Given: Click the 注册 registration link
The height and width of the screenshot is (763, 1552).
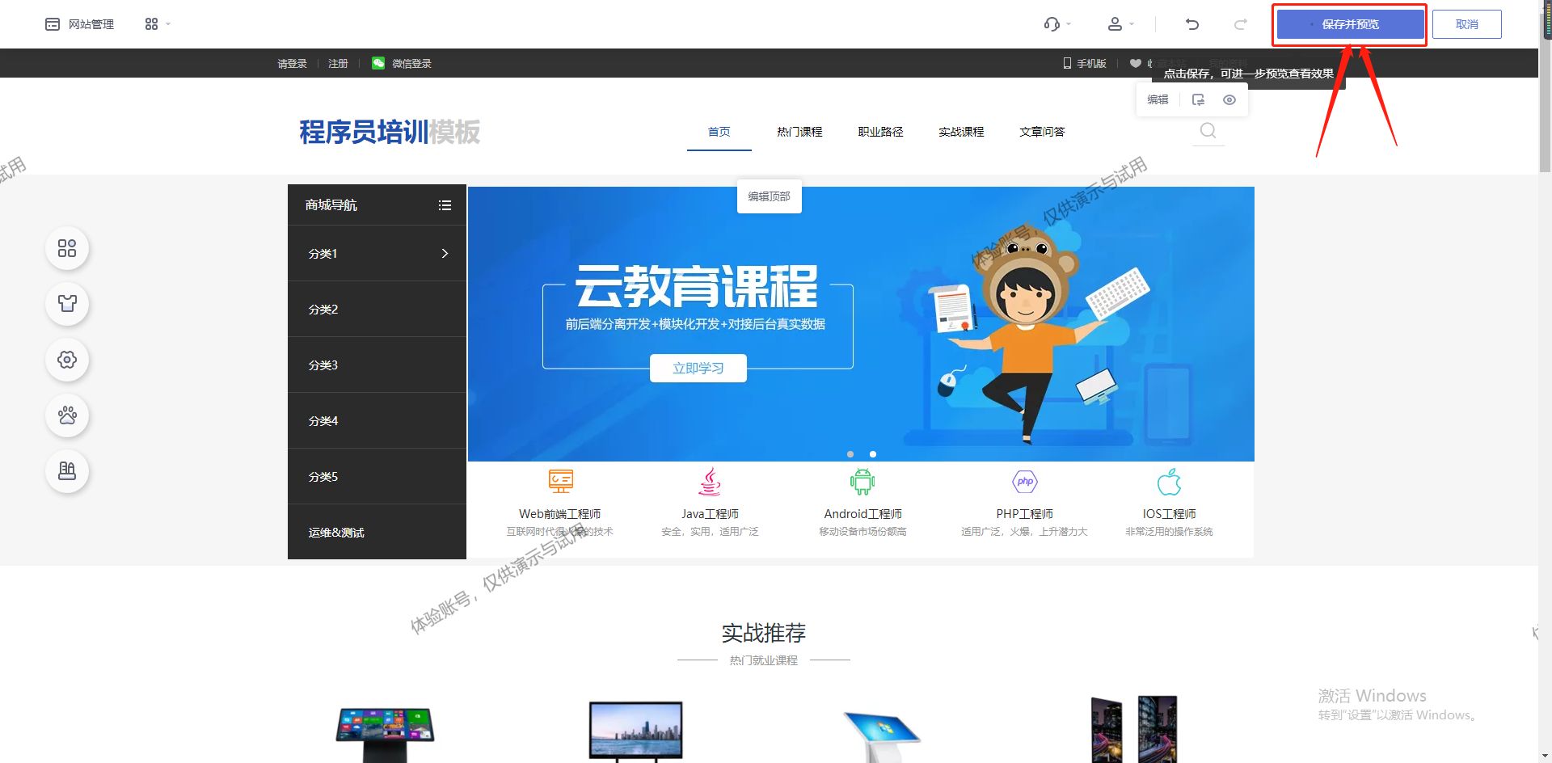Looking at the screenshot, I should click(x=338, y=63).
